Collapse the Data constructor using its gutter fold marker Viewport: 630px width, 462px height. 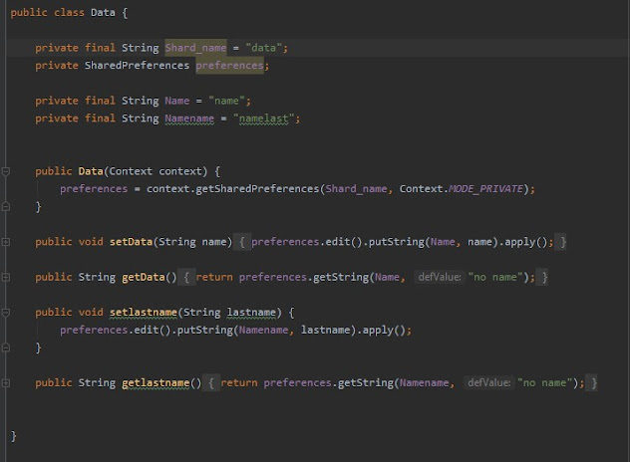6,171
